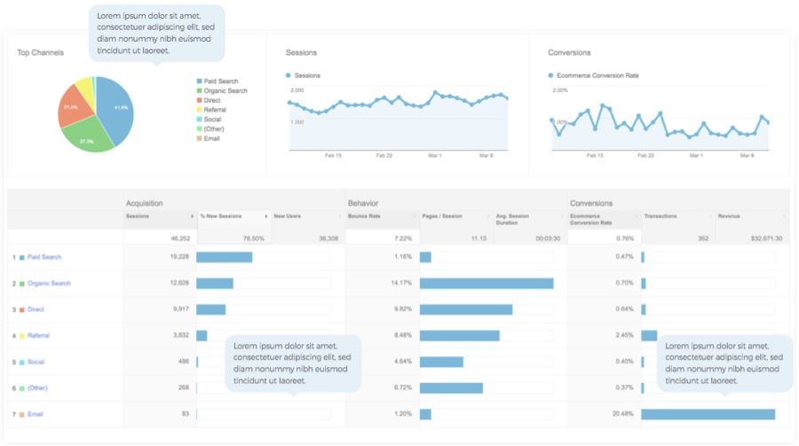Click the 78.50% new sessions total
The image size is (799, 446).
pyautogui.click(x=253, y=239)
